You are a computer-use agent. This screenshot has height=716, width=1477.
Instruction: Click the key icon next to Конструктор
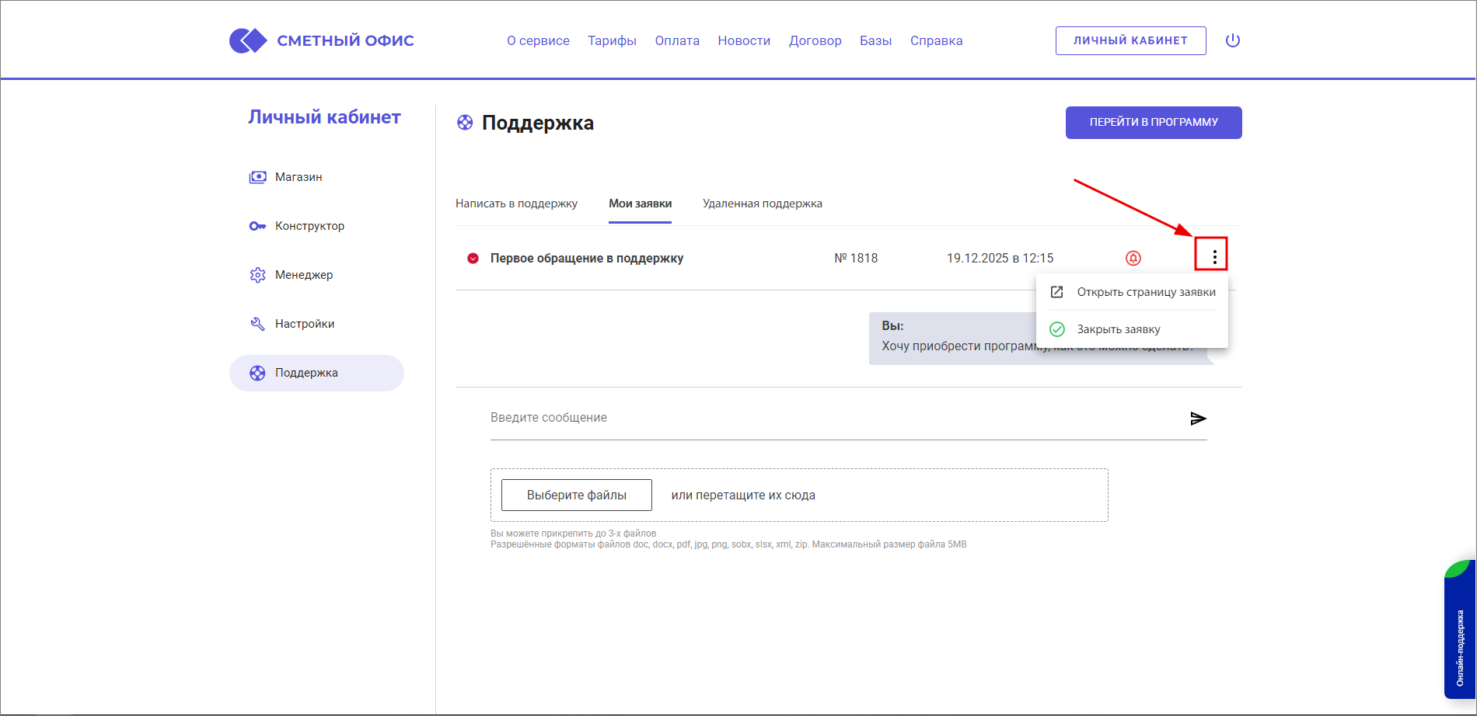point(257,225)
